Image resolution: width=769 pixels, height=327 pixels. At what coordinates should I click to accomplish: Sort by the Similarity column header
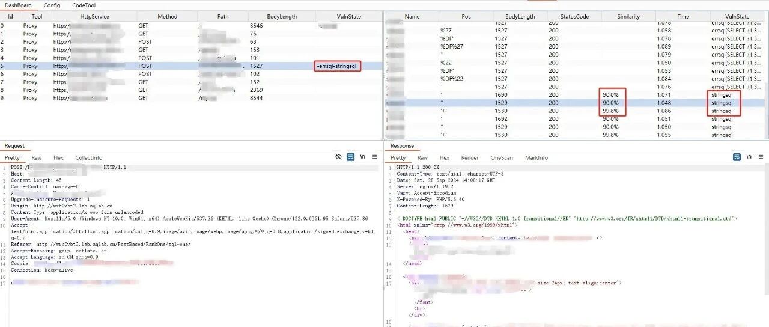coord(628,17)
